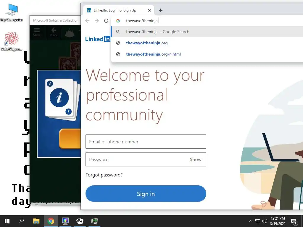Click the LinkedIn logo
This screenshot has height=227, width=303.
[x=98, y=39]
